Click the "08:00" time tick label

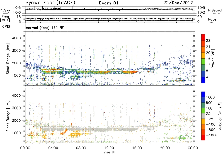(81, 148)
